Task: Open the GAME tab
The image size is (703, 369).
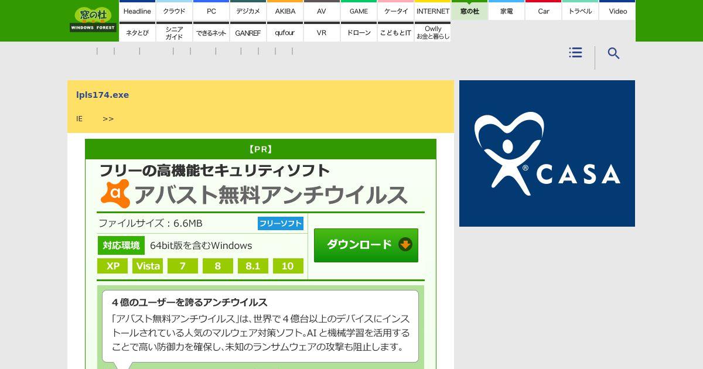Action: (359, 10)
